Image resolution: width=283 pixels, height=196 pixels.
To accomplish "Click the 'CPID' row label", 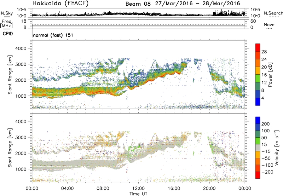I will pyautogui.click(x=8, y=34).
